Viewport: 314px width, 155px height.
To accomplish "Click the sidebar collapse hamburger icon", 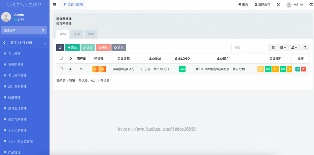I will click(x=54, y=4).
